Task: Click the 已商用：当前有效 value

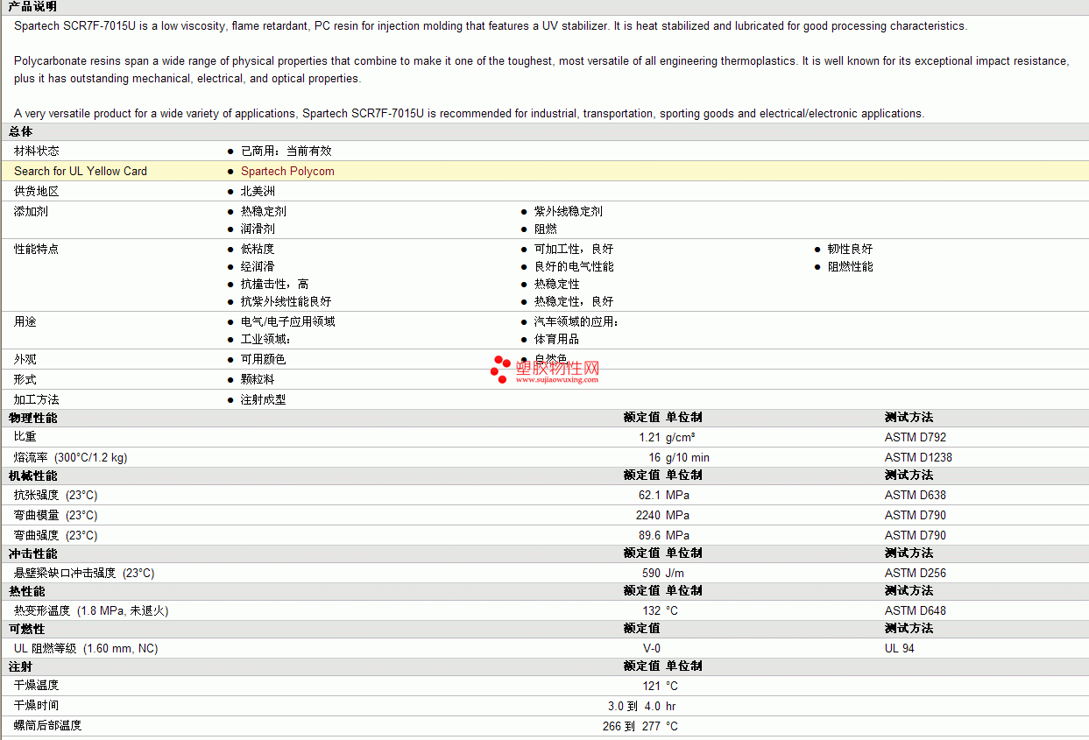Action: coord(286,152)
